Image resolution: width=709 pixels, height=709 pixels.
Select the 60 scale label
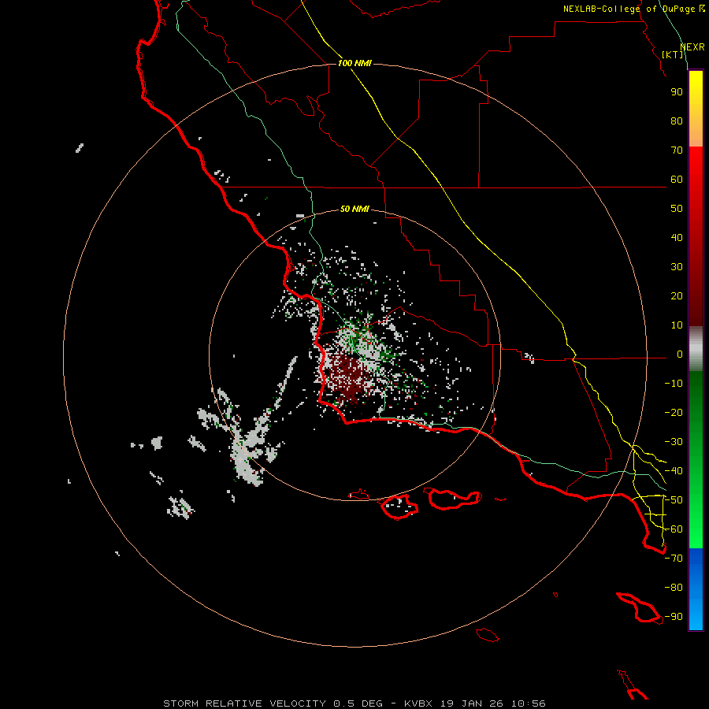click(677, 179)
